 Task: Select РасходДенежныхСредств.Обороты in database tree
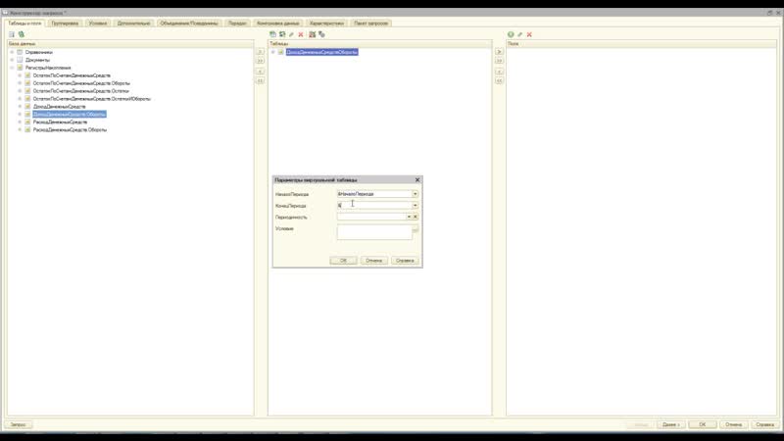[70, 129]
